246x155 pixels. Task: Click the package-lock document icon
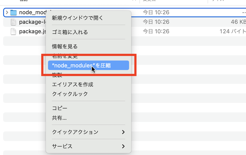[13, 22]
